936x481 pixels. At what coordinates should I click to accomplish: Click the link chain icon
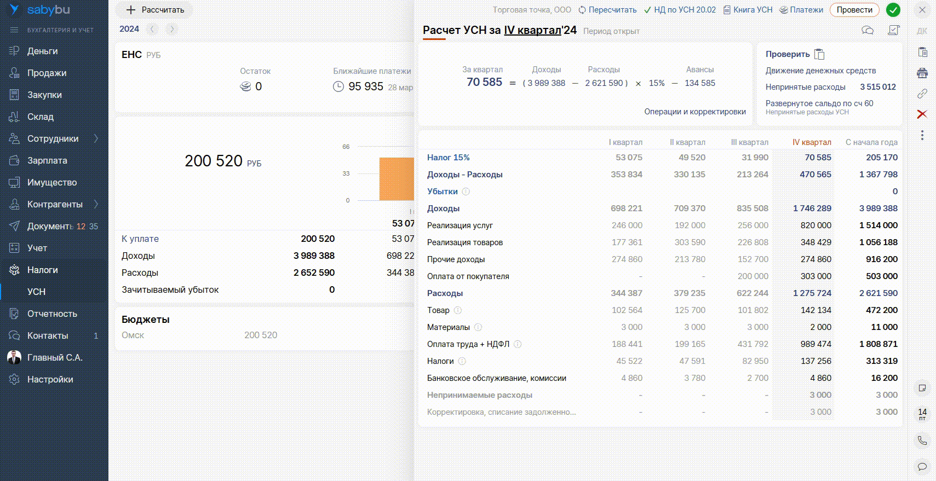(922, 94)
